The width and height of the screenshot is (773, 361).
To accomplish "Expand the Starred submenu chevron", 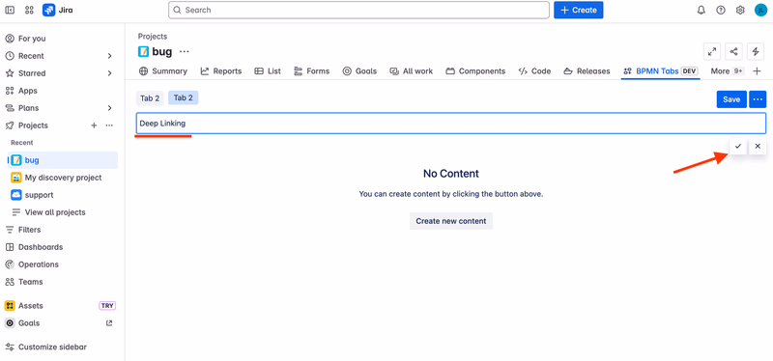I will coord(109,73).
